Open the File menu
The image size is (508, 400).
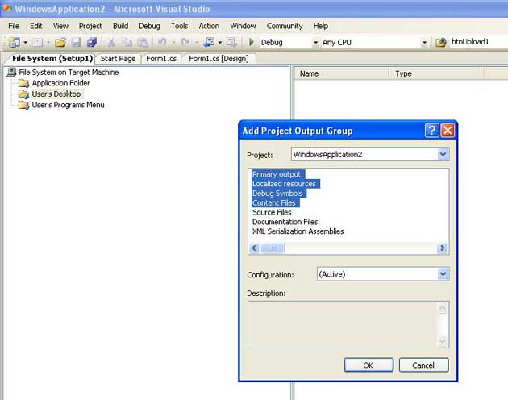point(14,26)
